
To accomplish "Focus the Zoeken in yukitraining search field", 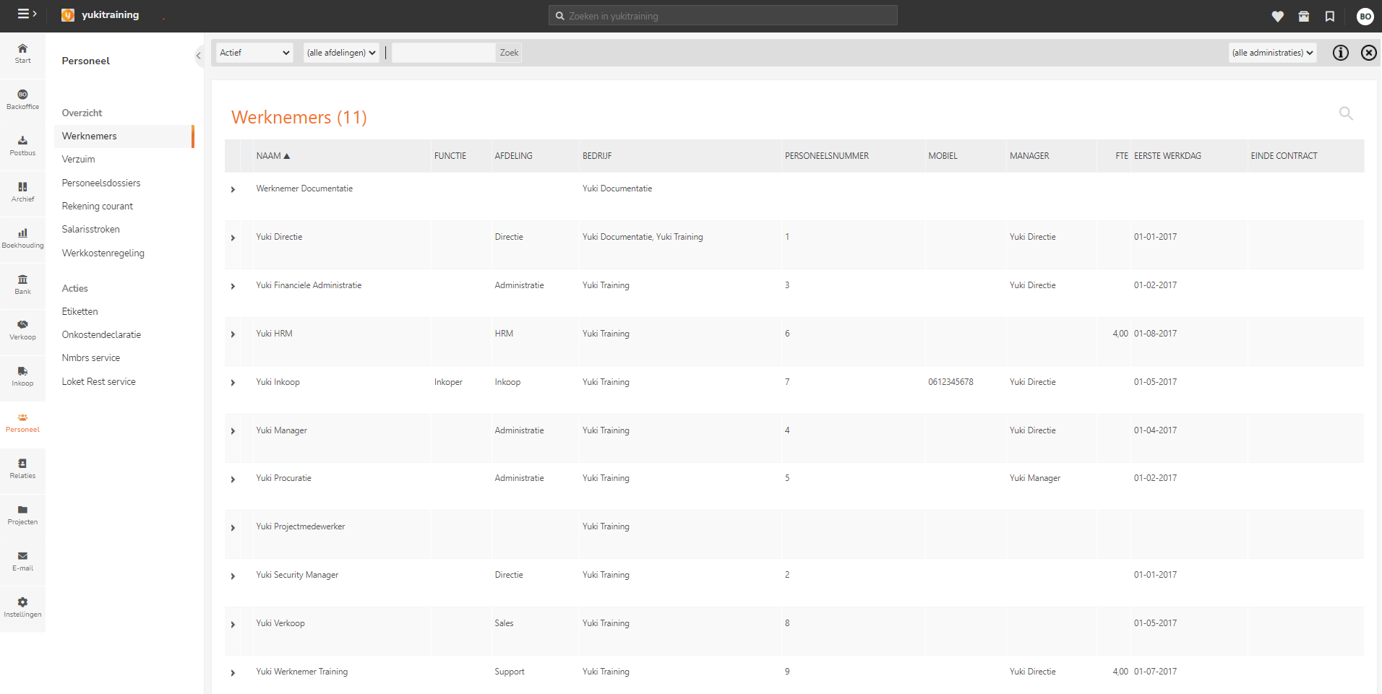I will click(723, 15).
